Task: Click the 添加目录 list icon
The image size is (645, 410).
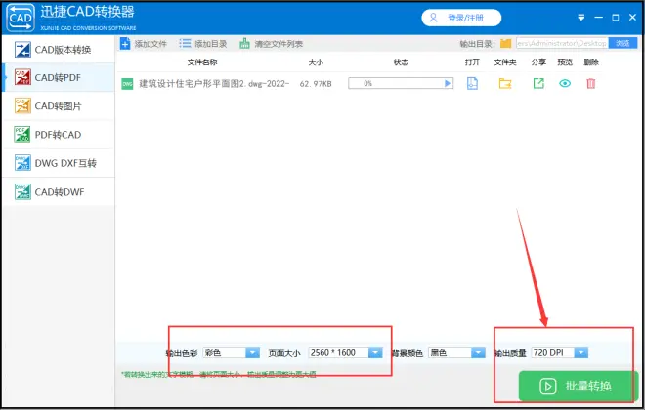Action: pyautogui.click(x=185, y=44)
